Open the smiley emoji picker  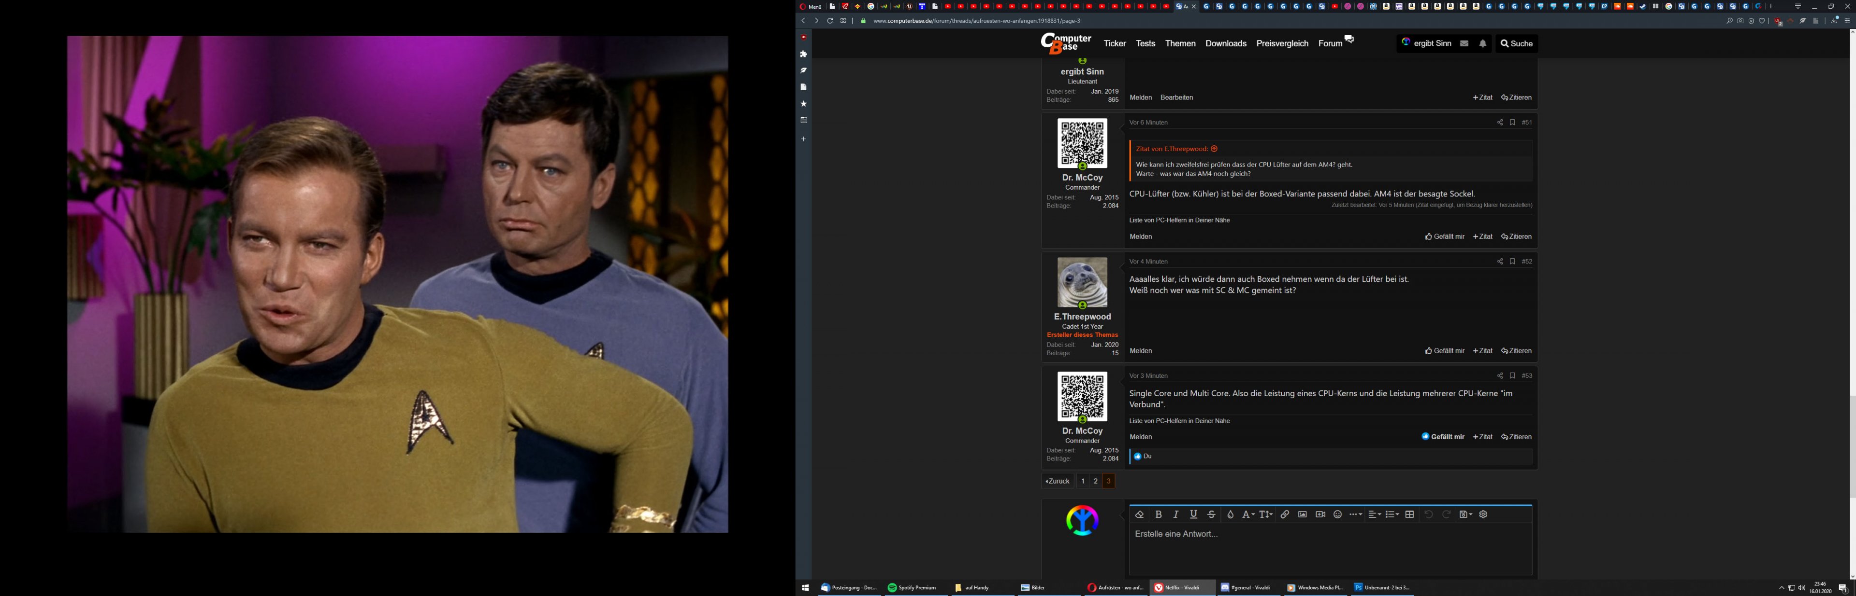click(1337, 514)
